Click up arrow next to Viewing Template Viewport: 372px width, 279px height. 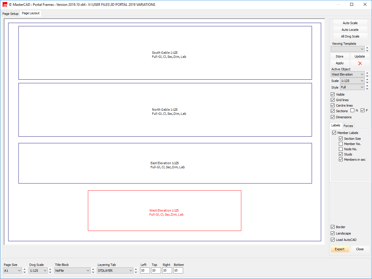[367, 48]
